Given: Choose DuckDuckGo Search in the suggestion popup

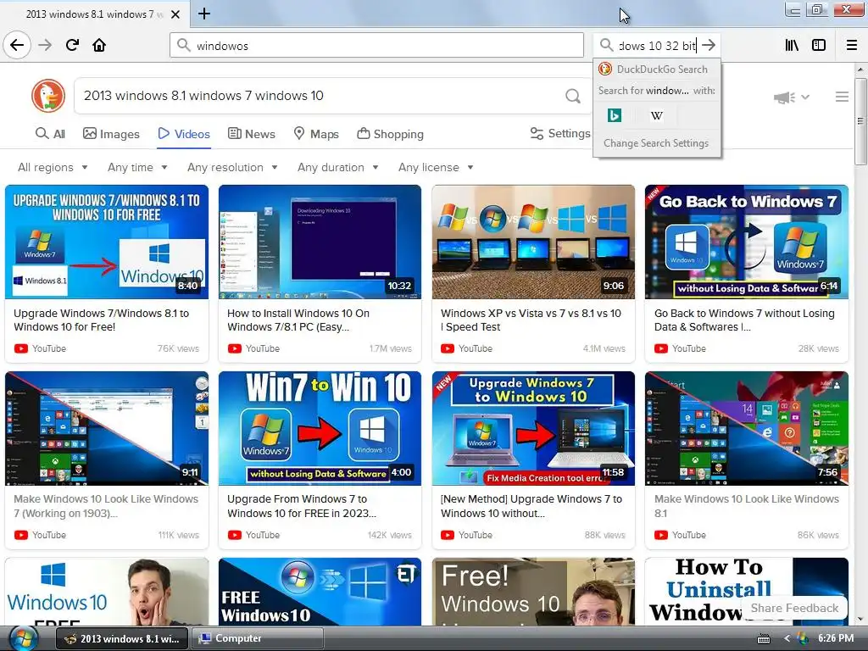Looking at the screenshot, I should tap(657, 70).
